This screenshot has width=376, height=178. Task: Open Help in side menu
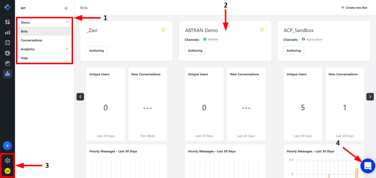(x=24, y=58)
